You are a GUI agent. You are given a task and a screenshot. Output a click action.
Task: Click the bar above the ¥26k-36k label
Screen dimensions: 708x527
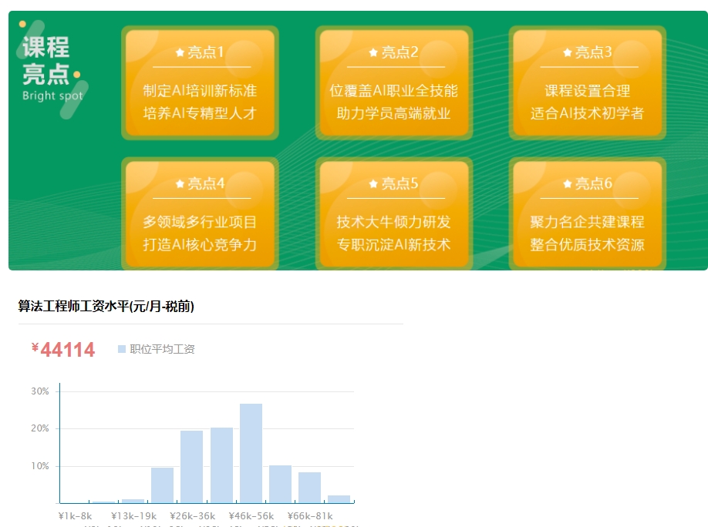click(192, 466)
